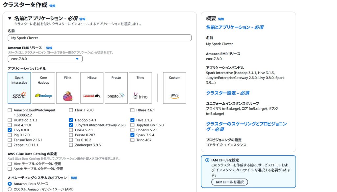Image resolution: width=337 pixels, height=192 pixels.
Task: Open the Amazon EMR release dropdown emr-7.8.0
Action: pyautogui.click(x=45, y=59)
